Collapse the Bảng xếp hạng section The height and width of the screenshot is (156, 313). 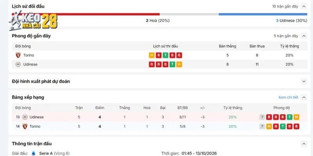coord(304,97)
